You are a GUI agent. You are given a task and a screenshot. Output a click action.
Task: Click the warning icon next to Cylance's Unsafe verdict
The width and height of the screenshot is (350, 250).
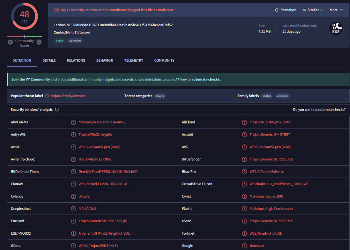(x=73, y=196)
